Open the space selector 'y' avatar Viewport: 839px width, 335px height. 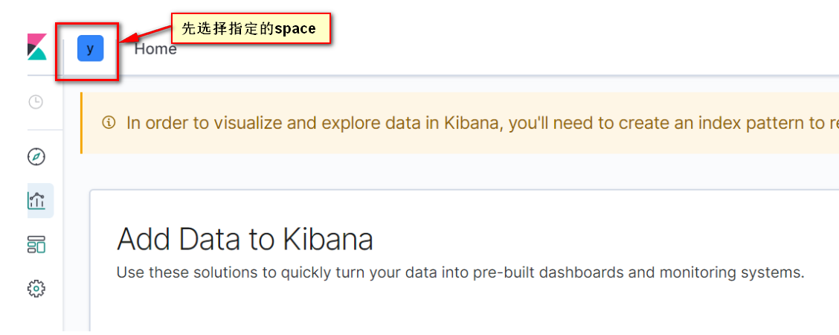pyautogui.click(x=90, y=48)
